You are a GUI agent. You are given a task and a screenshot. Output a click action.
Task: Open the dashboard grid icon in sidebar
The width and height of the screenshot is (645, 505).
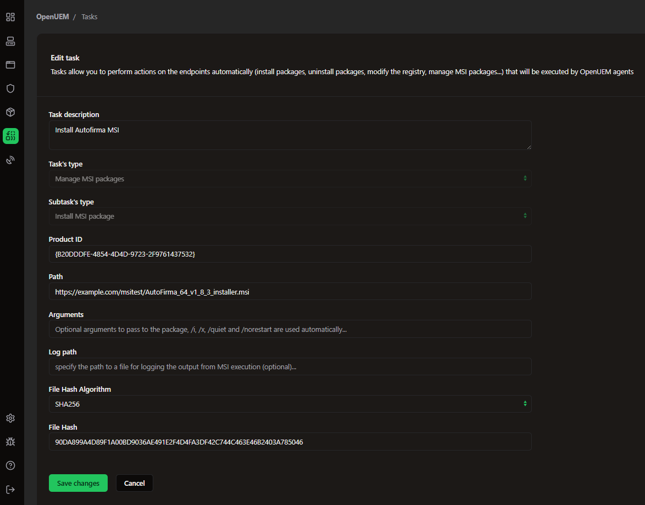tap(10, 17)
